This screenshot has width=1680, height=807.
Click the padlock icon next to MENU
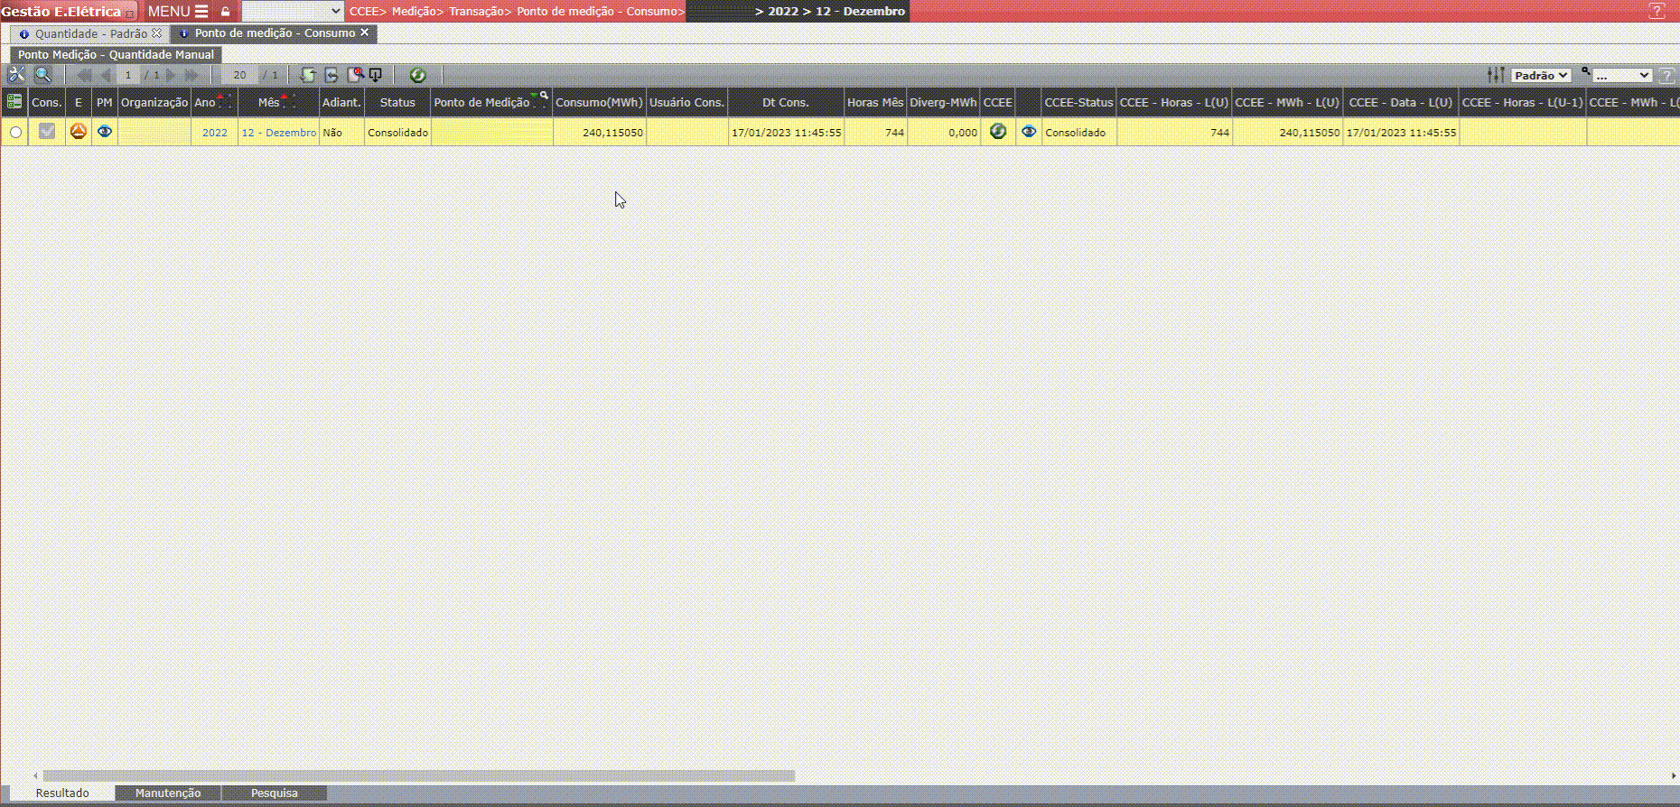coord(226,12)
